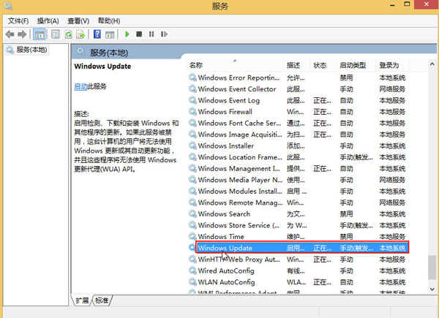The width and height of the screenshot is (439, 318).
Task: Stop service with square stop icon
Action: [139, 34]
